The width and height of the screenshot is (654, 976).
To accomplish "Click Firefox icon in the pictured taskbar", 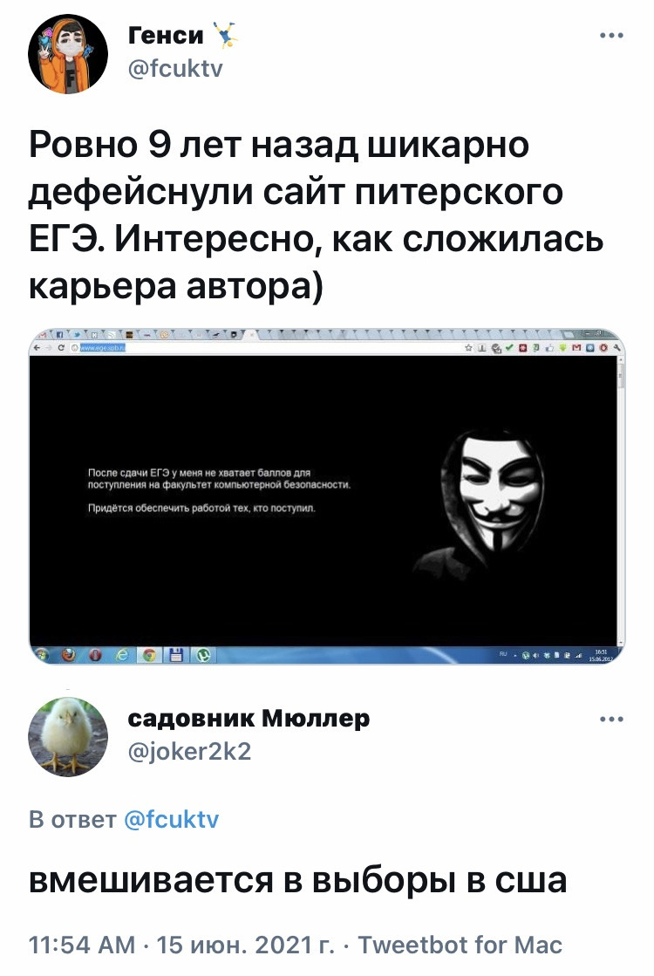I will pos(68,655).
